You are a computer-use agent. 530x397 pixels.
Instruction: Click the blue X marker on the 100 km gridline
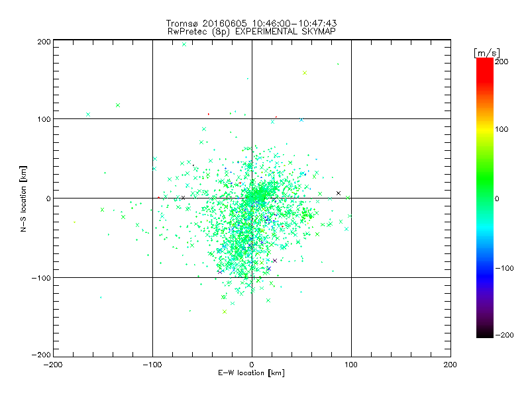pyautogui.click(x=301, y=120)
